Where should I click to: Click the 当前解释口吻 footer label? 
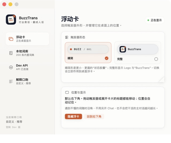pos(14,117)
